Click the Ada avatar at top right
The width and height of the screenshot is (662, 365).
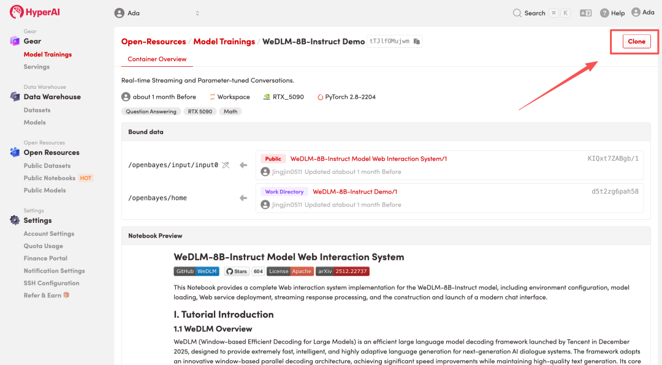pos(636,12)
